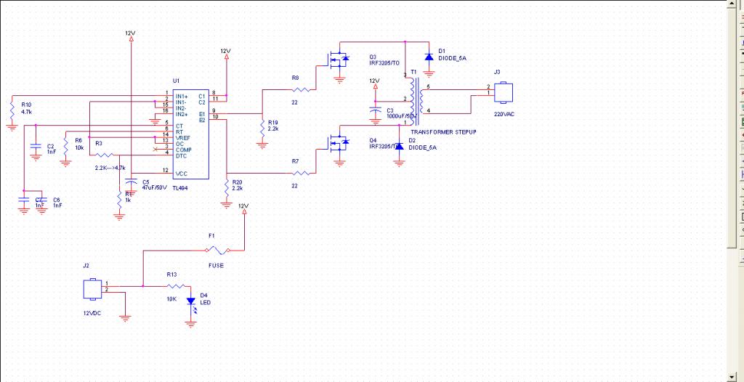Image resolution: width=744 pixels, height=382 pixels.
Task: Click the vertical scrollbar thumb
Action: click(x=731, y=127)
